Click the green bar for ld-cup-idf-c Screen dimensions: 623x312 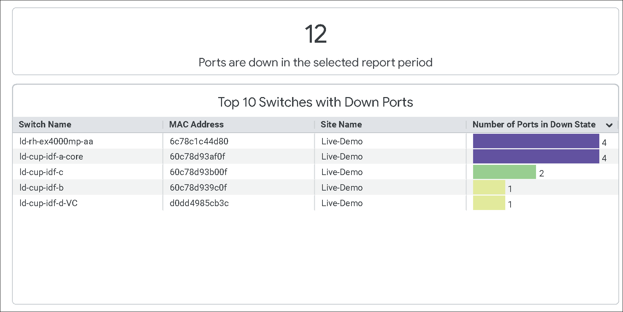[x=504, y=172]
